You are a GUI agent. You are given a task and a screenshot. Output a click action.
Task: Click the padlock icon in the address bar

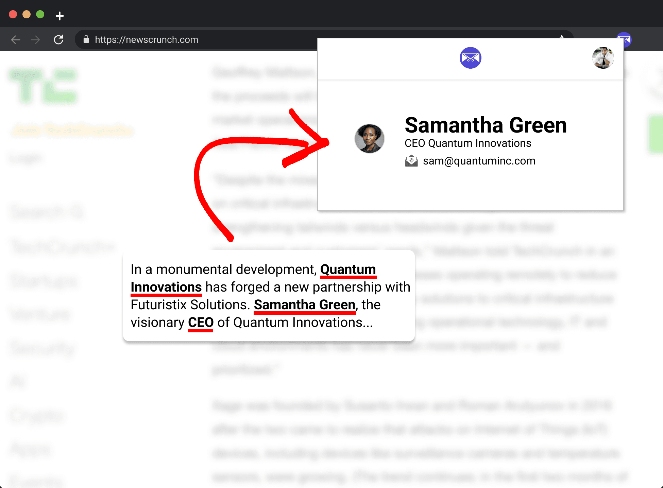[86, 39]
